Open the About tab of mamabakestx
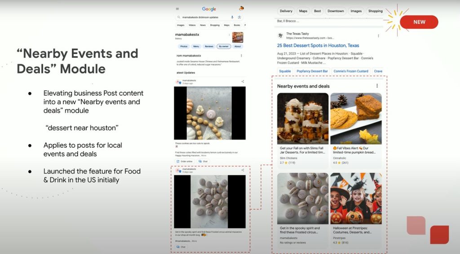Screen dimensions: 460x254 tap(238, 46)
